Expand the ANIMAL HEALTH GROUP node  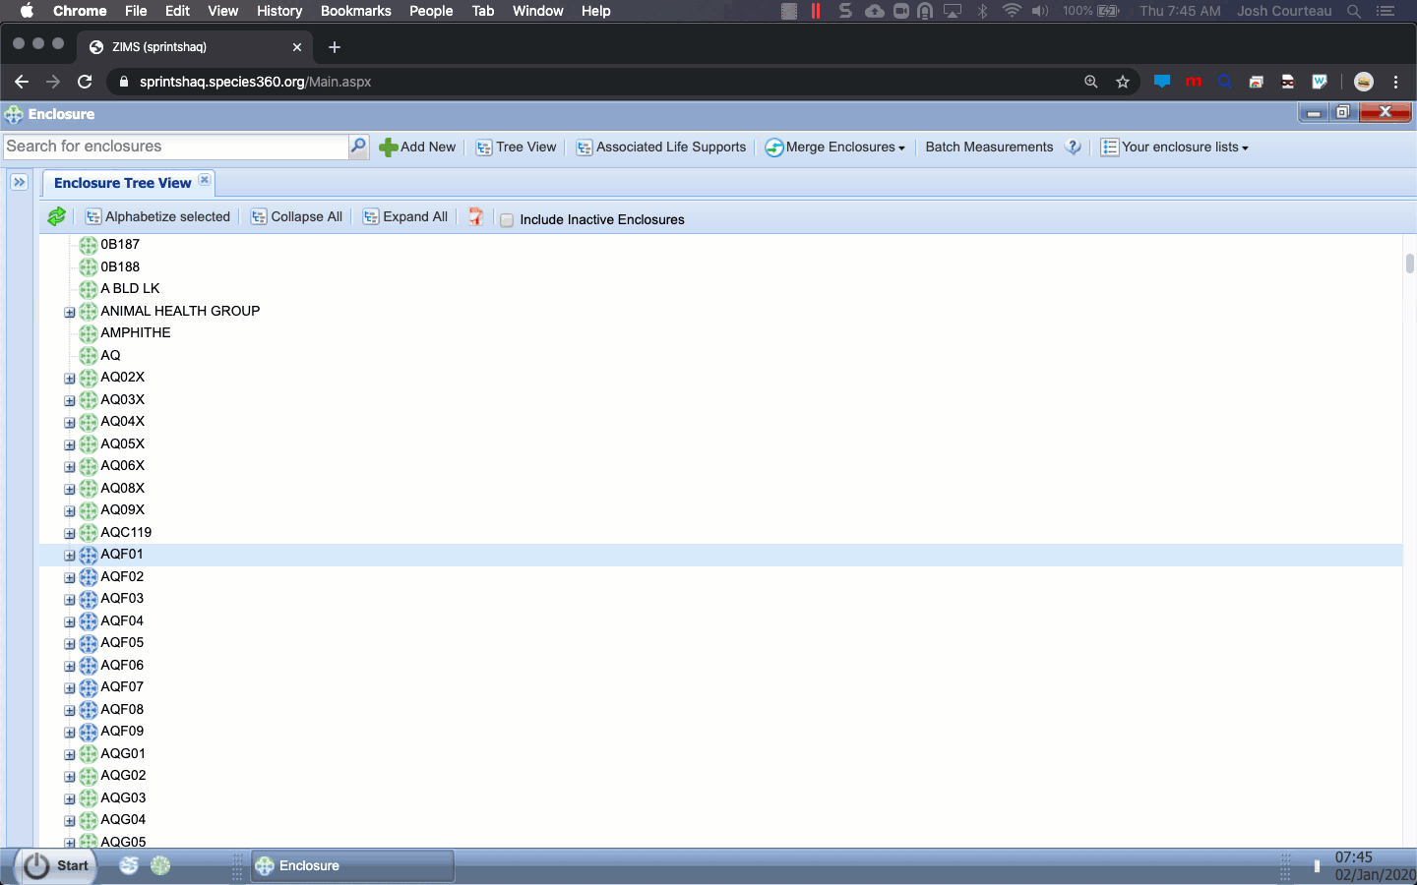click(x=70, y=313)
